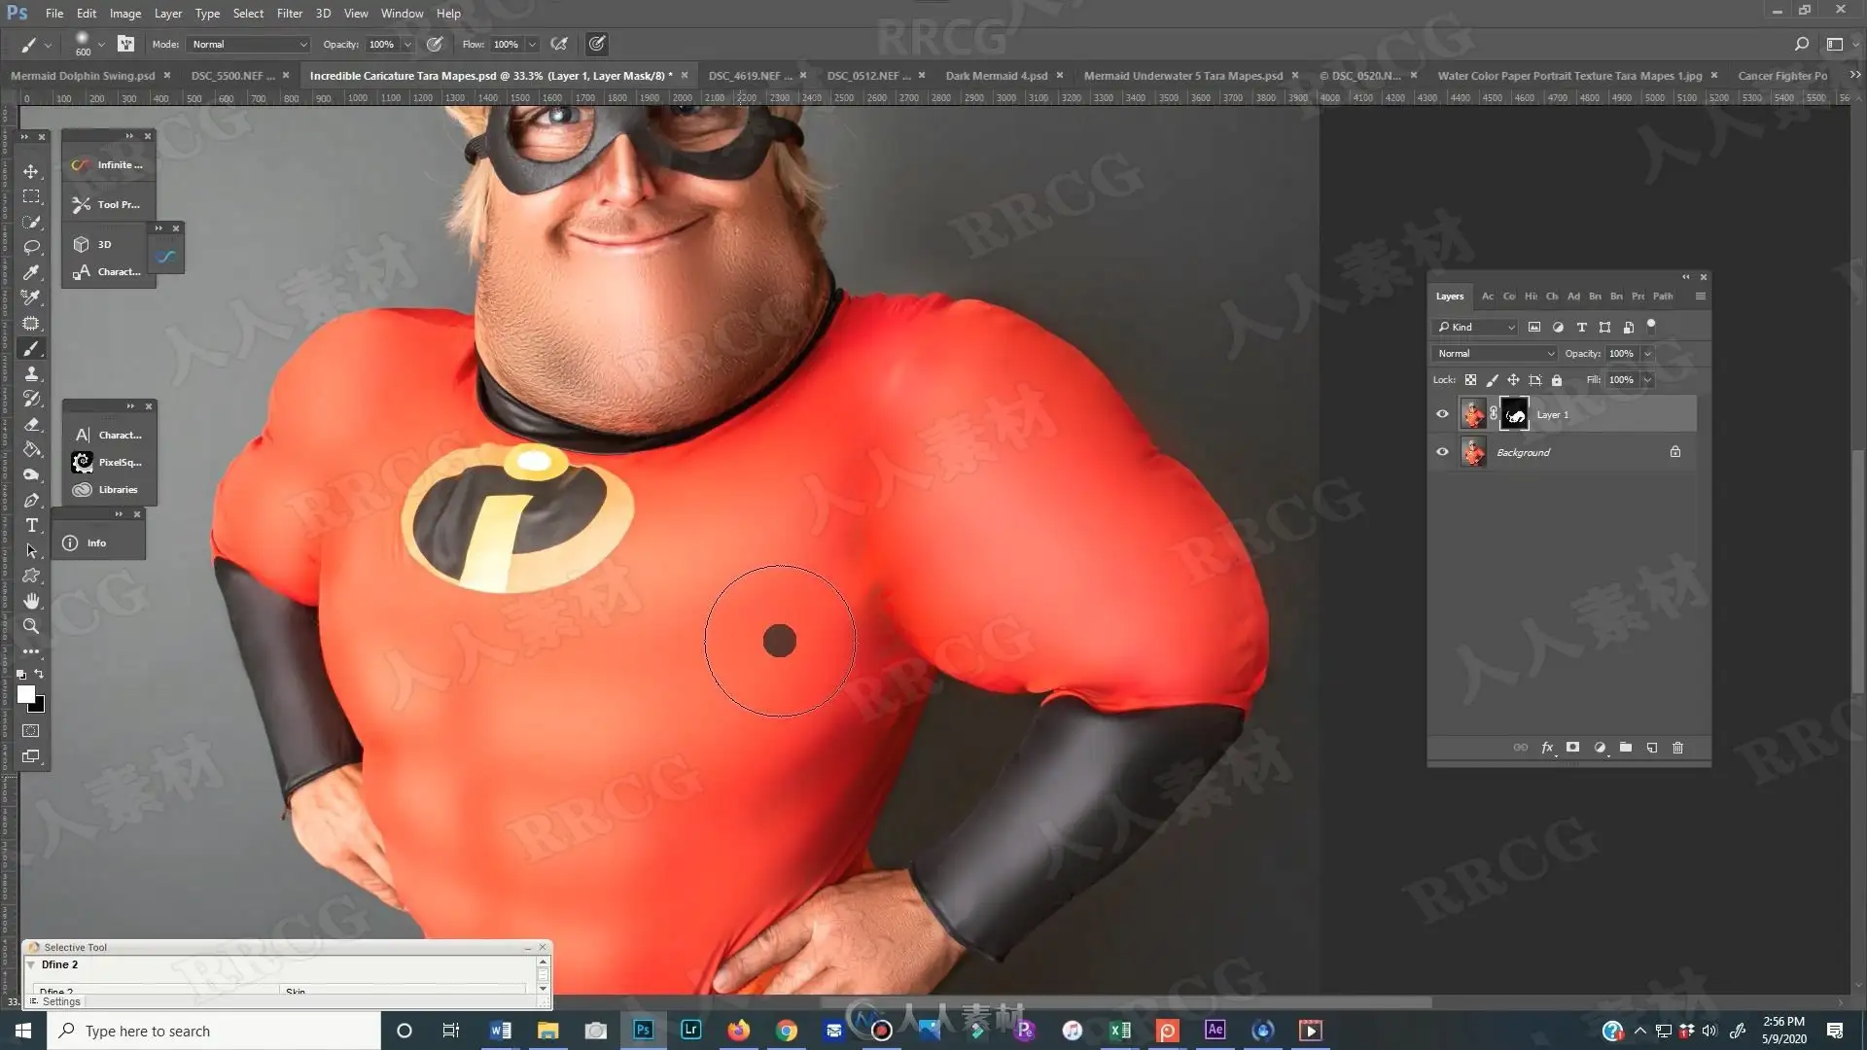The width and height of the screenshot is (1867, 1050).
Task: Open the Window menu
Action: (402, 14)
